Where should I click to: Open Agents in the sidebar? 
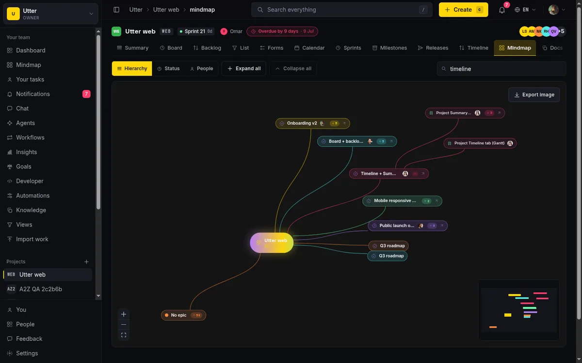tap(48, 123)
